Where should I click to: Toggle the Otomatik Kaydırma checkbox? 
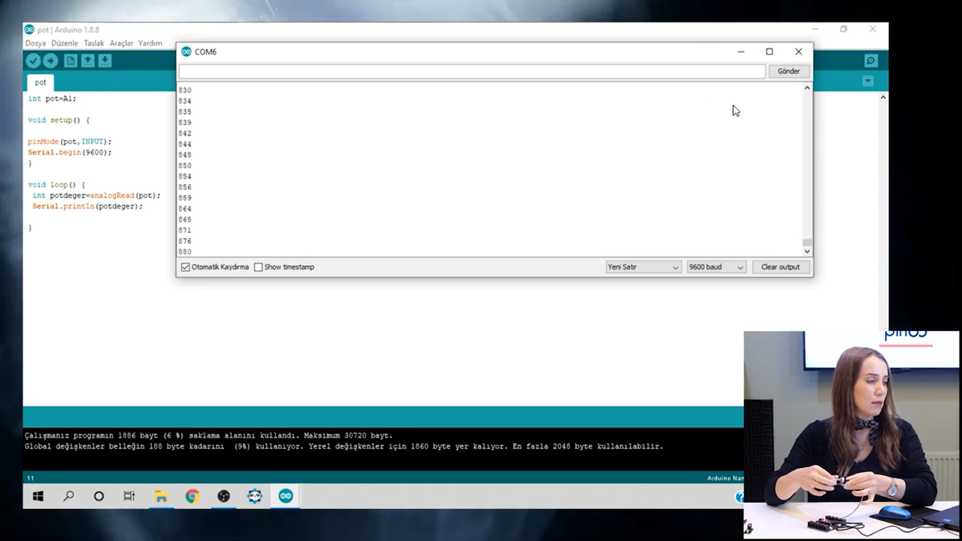tap(186, 267)
